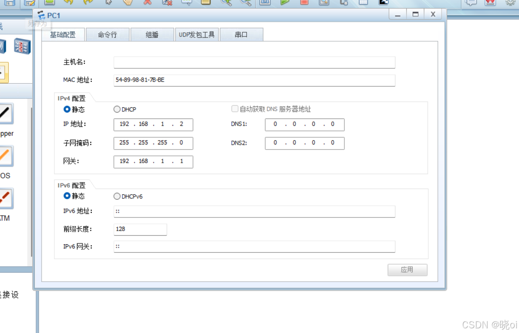Select the IPv4 静态 radio button
Viewport: 519px width, 333px height.
click(67, 109)
